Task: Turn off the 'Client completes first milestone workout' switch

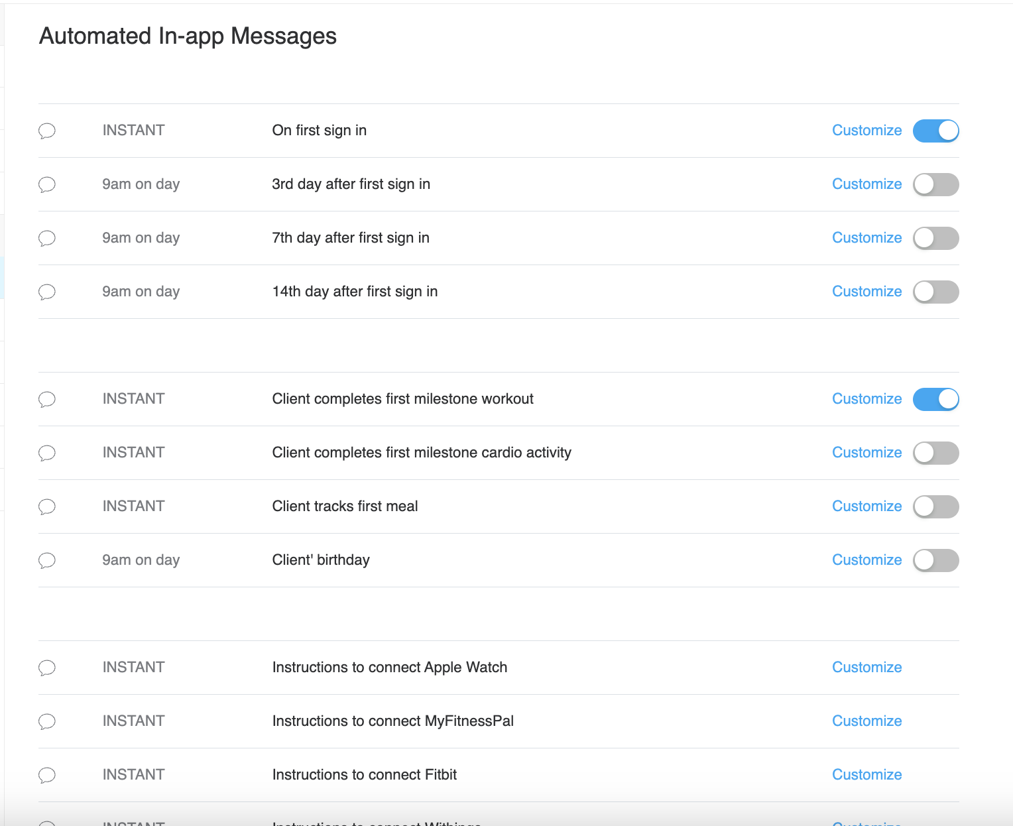Action: pos(935,399)
